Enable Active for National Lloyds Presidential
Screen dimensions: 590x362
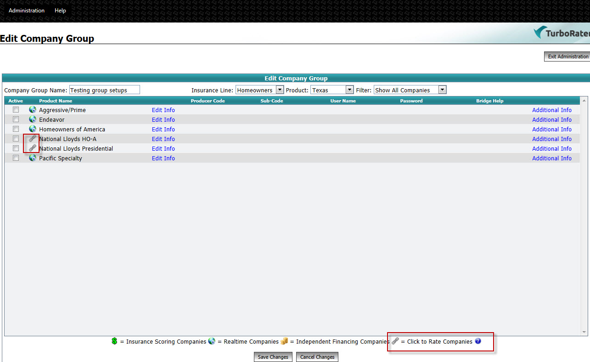coord(16,148)
